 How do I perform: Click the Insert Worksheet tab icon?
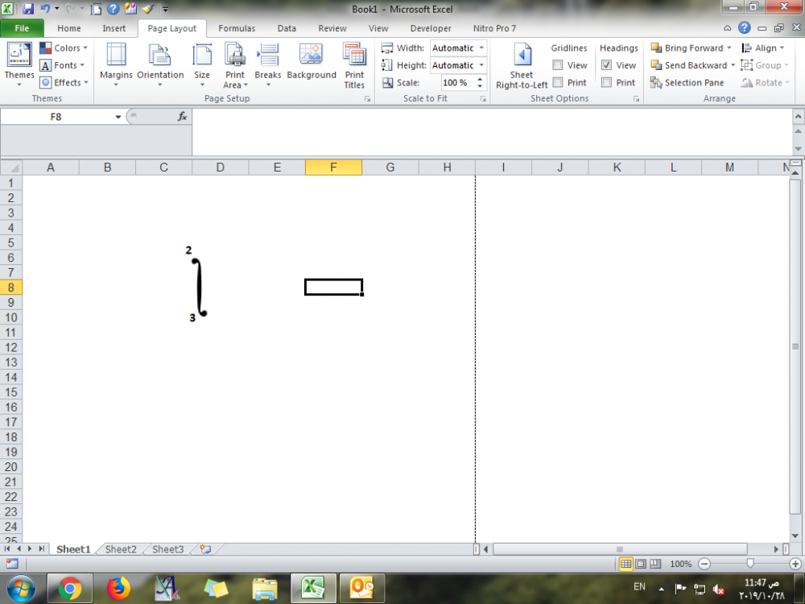[x=205, y=549]
